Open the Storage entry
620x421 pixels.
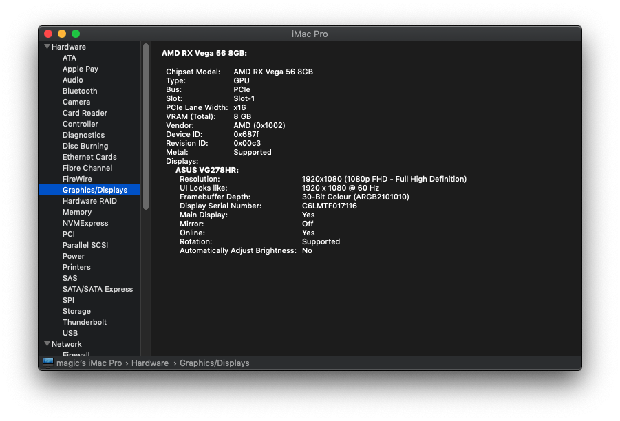click(76, 311)
